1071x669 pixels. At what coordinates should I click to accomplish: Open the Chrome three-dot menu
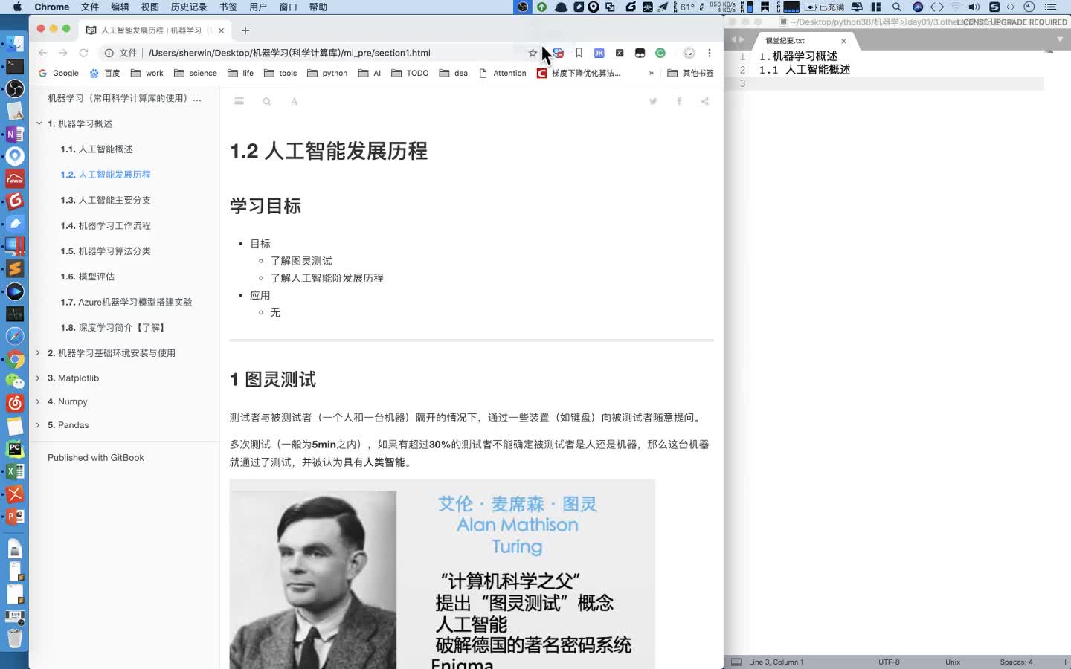coord(710,53)
